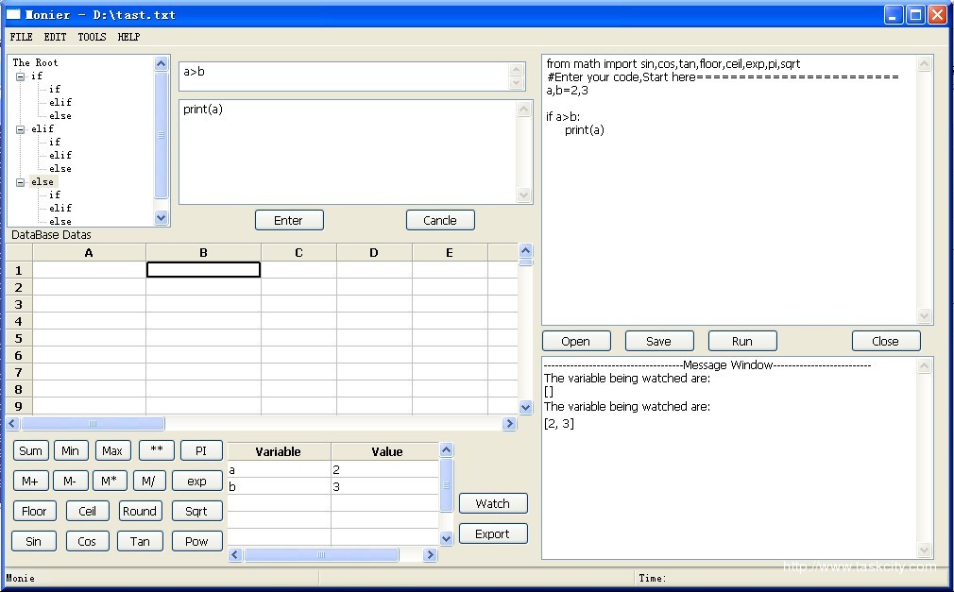Click the exp function button

(196, 481)
